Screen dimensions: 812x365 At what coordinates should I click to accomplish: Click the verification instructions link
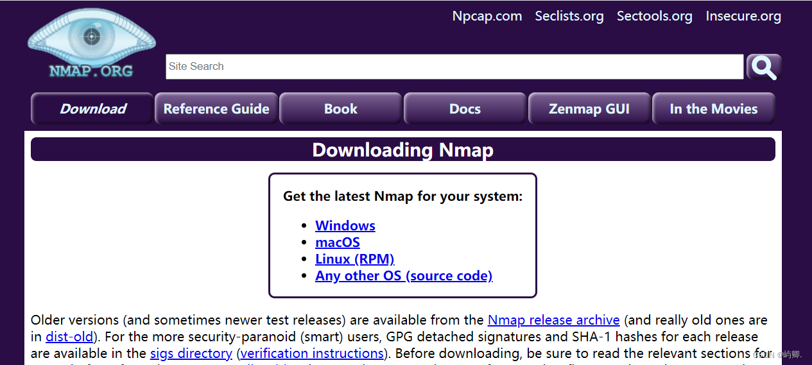tap(313, 353)
